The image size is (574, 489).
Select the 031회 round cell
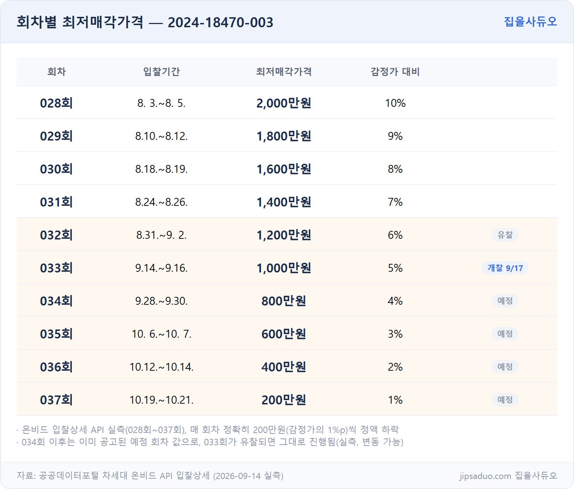pyautogui.click(x=56, y=202)
